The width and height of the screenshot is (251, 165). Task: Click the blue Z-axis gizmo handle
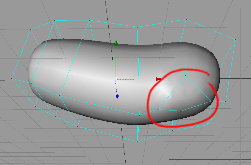coord(117,96)
